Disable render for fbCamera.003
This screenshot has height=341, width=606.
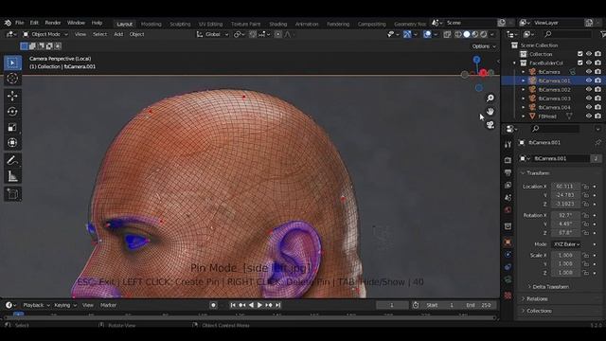(x=597, y=99)
